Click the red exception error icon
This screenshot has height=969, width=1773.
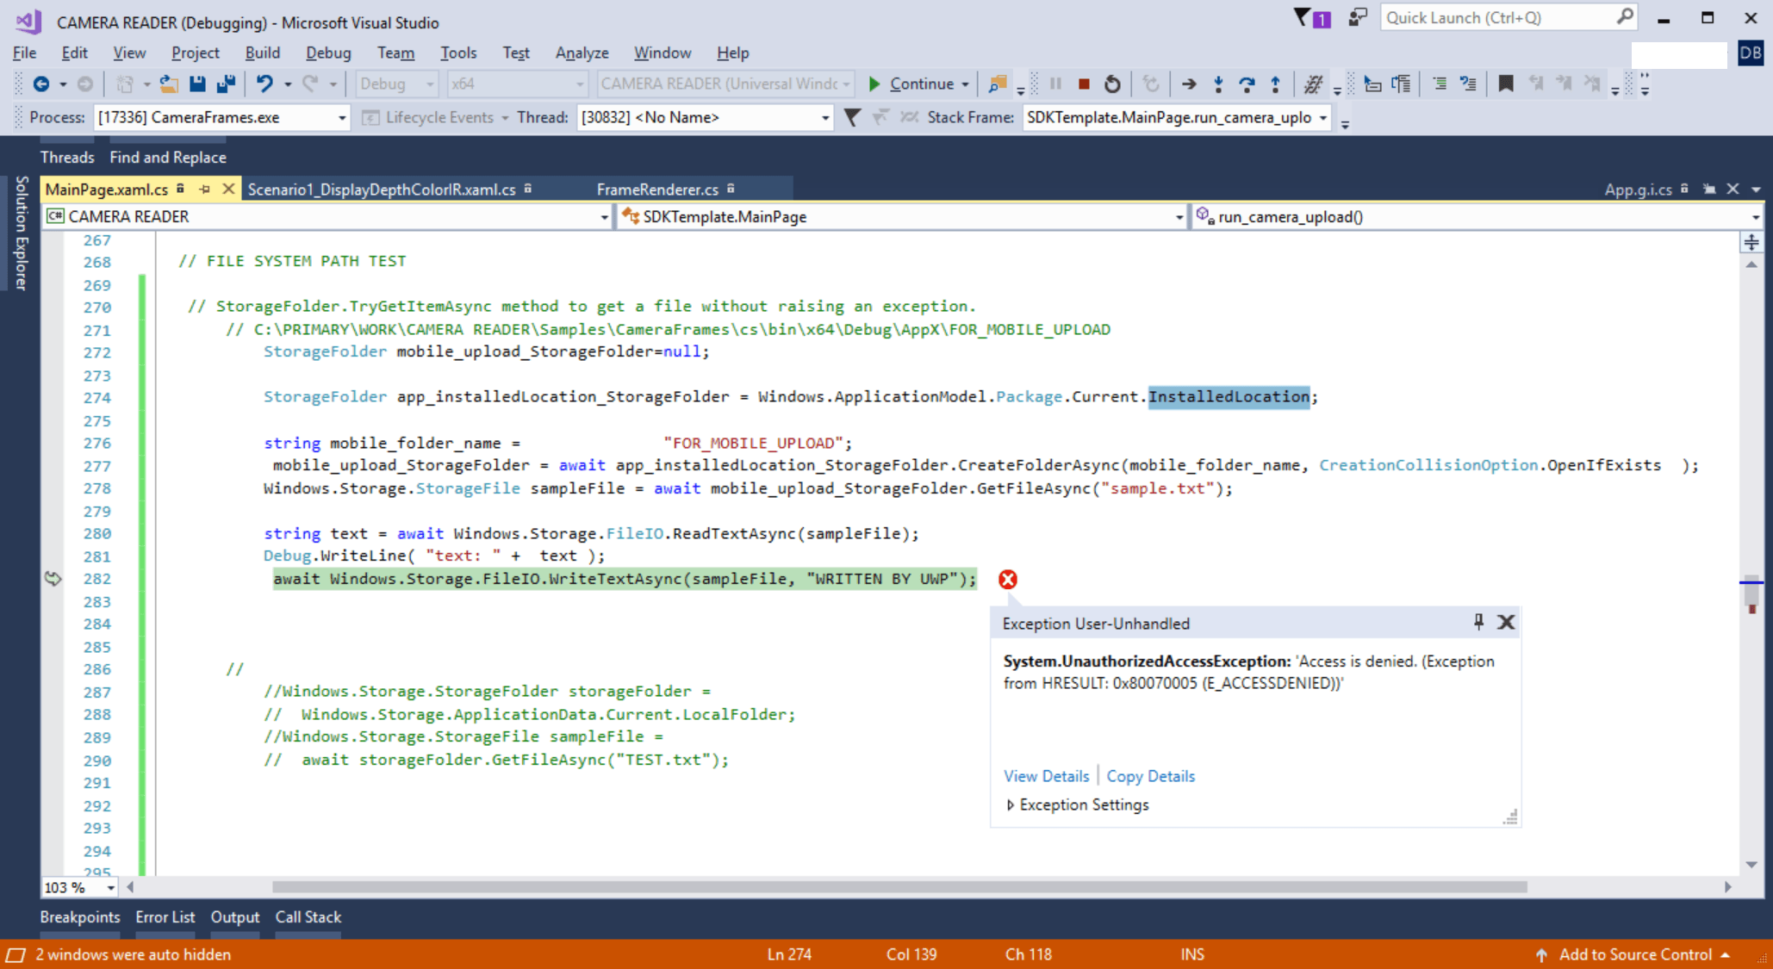[1007, 580]
